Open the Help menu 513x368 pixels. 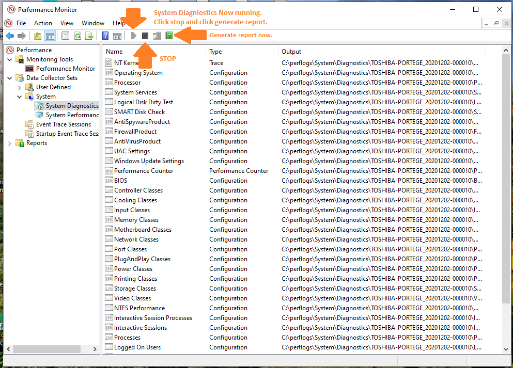pos(119,23)
